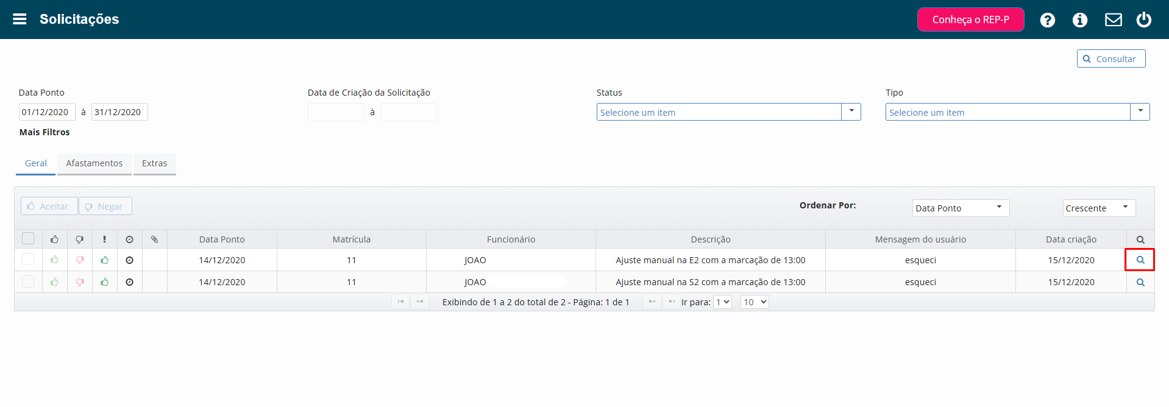Click the Aceitar button
1169x407 pixels.
[49, 206]
